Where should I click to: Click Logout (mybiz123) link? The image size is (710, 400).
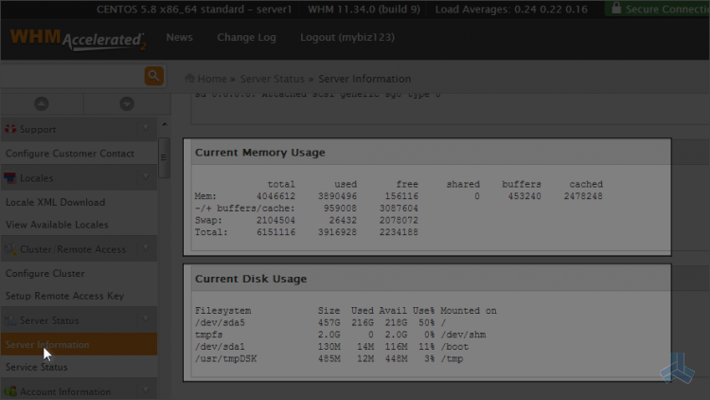(346, 38)
